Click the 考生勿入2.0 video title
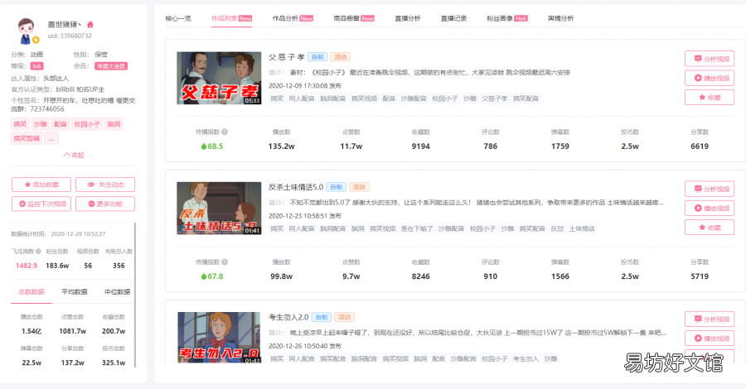 pos(288,317)
